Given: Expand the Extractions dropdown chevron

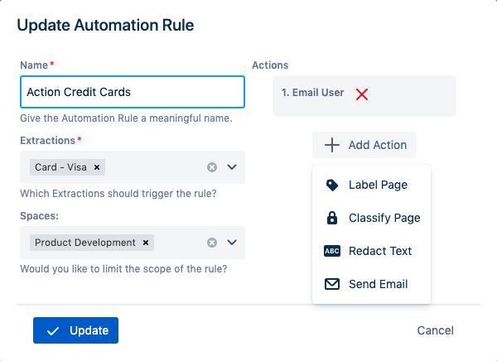Looking at the screenshot, I should (232, 167).
